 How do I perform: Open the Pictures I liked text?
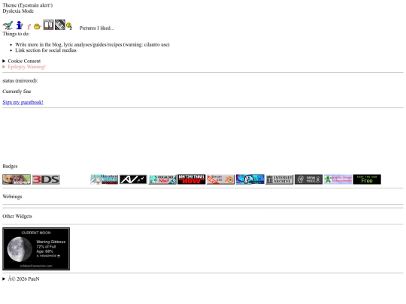click(96, 28)
